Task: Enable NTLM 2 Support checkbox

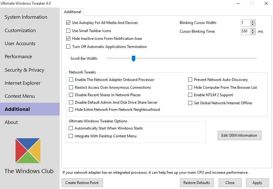Action: point(190,95)
